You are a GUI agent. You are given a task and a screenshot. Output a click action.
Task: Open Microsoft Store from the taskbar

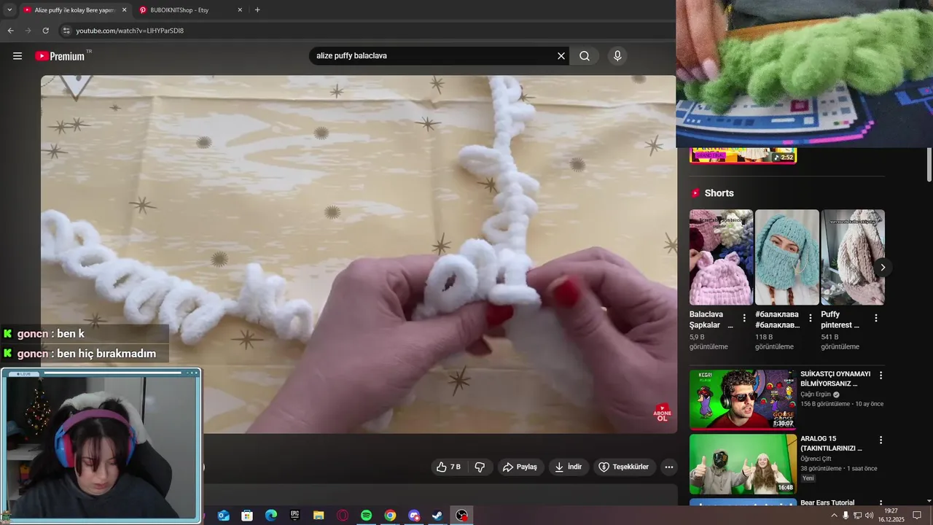tap(247, 516)
